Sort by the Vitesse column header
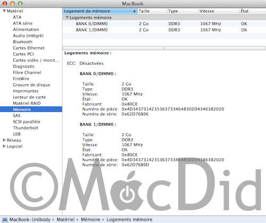The image size is (266, 223). click(219, 11)
